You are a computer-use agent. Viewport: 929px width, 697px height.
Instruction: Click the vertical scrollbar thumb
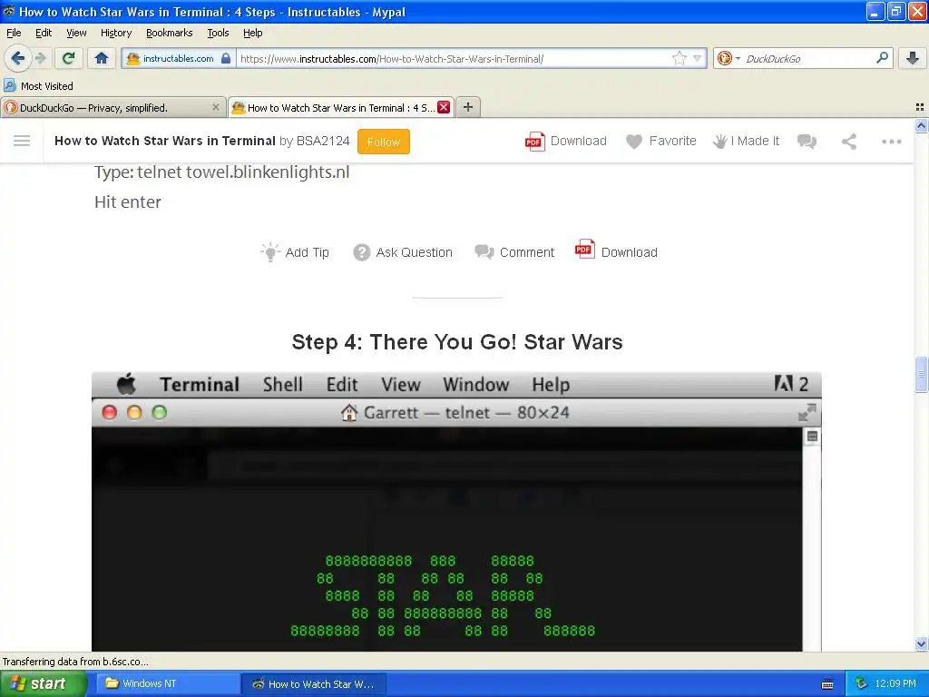click(921, 374)
